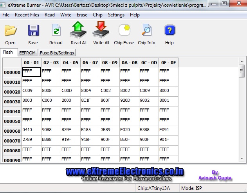Click the vertical scrollbar thumb
This screenshot has height=193, width=247.
[242, 71]
